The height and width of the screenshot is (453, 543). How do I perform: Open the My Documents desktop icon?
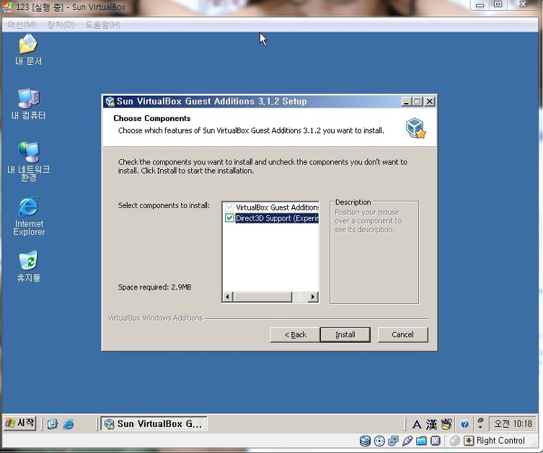coord(28,50)
